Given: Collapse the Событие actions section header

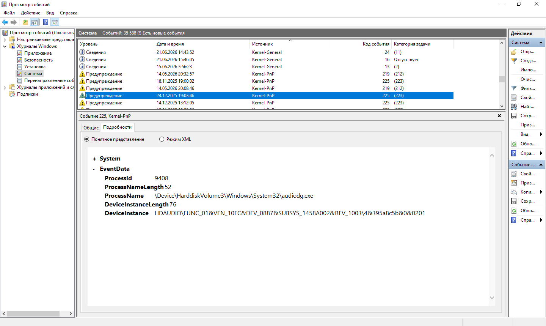Looking at the screenshot, I should 527,165.
